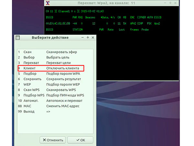
Task: Choose row 10 Автомат. Автопоиск и перехват
Action: click(55, 101)
